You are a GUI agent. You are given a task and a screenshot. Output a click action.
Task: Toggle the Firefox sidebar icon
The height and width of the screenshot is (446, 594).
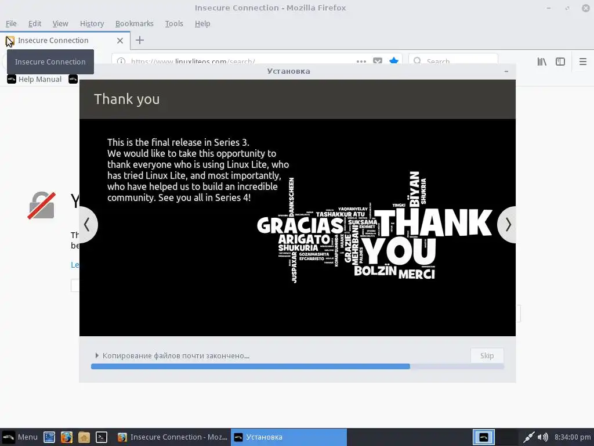coord(560,62)
